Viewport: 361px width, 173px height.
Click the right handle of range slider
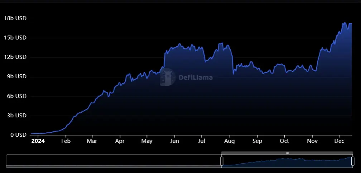pos(353,161)
